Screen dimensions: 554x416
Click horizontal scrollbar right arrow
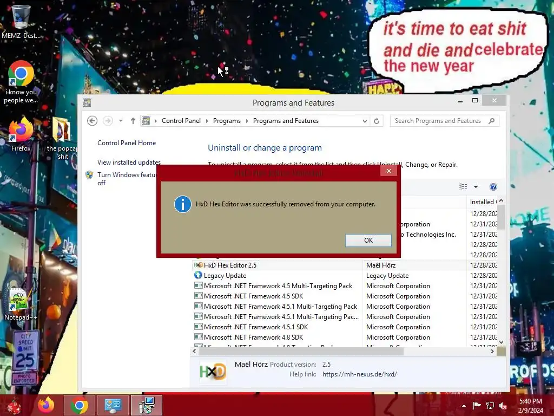point(492,351)
